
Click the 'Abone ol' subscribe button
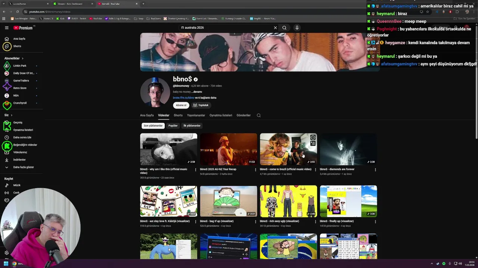[x=181, y=105]
